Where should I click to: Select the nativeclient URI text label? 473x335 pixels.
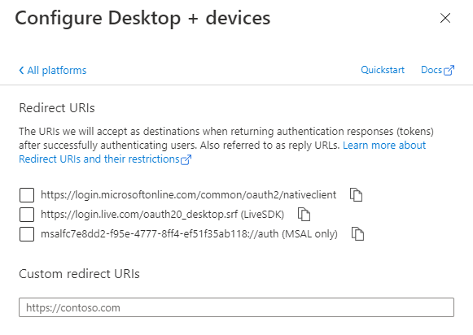(189, 195)
